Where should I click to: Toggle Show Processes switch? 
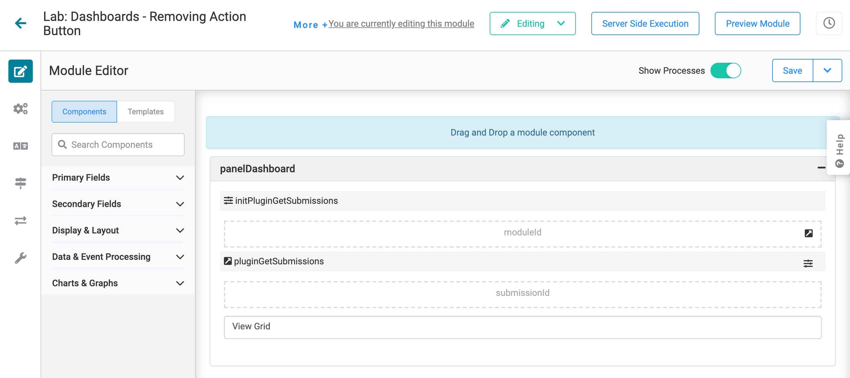(x=725, y=71)
